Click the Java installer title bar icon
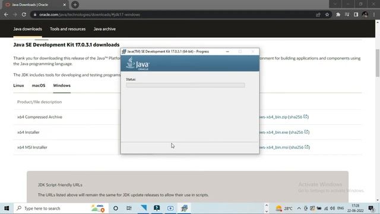Screen dimensions: 380x214 click(124, 52)
